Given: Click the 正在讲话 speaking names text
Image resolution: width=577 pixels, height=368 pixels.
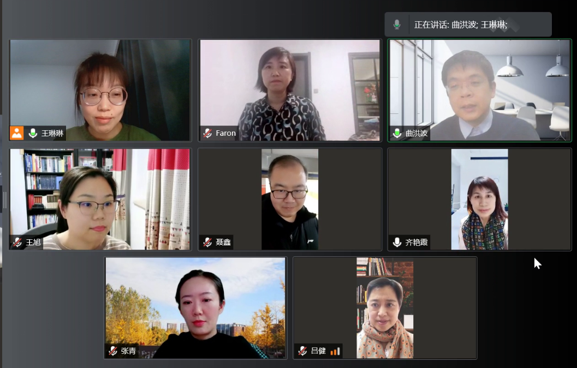Looking at the screenshot, I should tap(461, 25).
